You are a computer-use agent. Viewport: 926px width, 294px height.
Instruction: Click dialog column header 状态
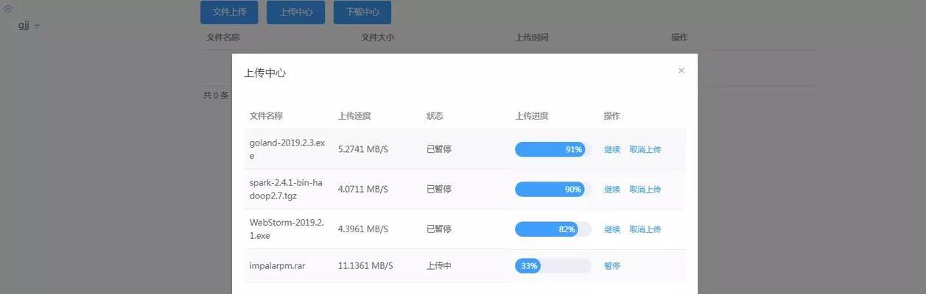435,116
